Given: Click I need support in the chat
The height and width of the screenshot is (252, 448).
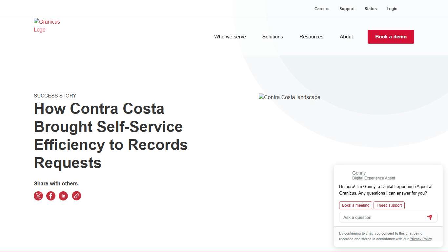Looking at the screenshot, I should 389,205.
